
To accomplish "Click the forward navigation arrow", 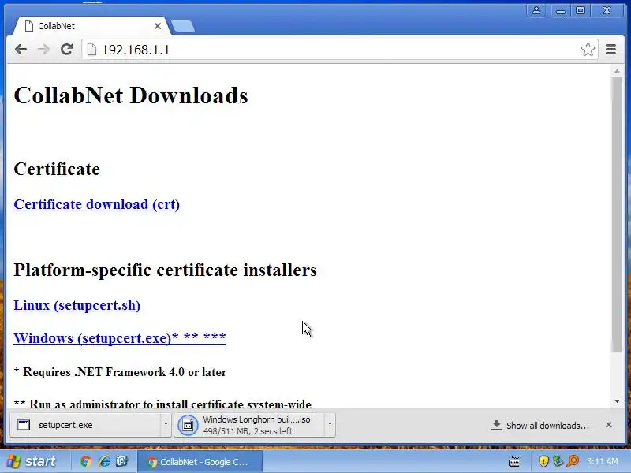I will 43,50.
